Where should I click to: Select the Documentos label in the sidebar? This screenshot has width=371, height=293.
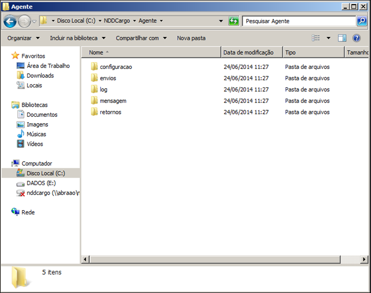42,115
